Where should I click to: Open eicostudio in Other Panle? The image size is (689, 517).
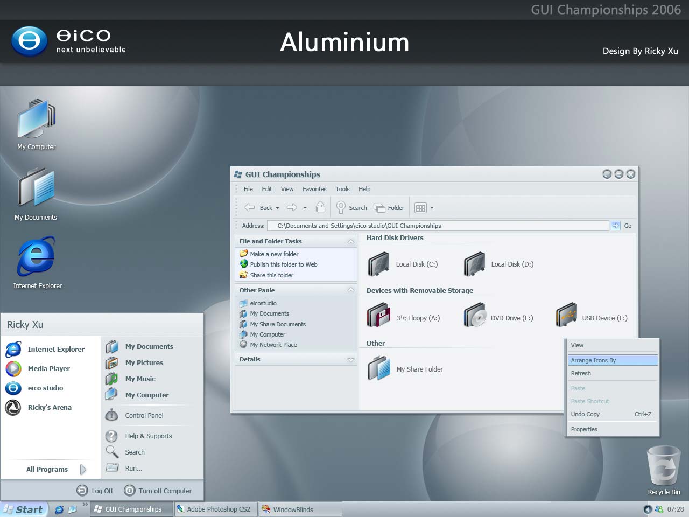click(x=258, y=303)
